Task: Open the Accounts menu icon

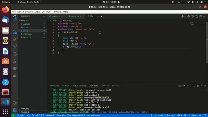Action: 15,103
